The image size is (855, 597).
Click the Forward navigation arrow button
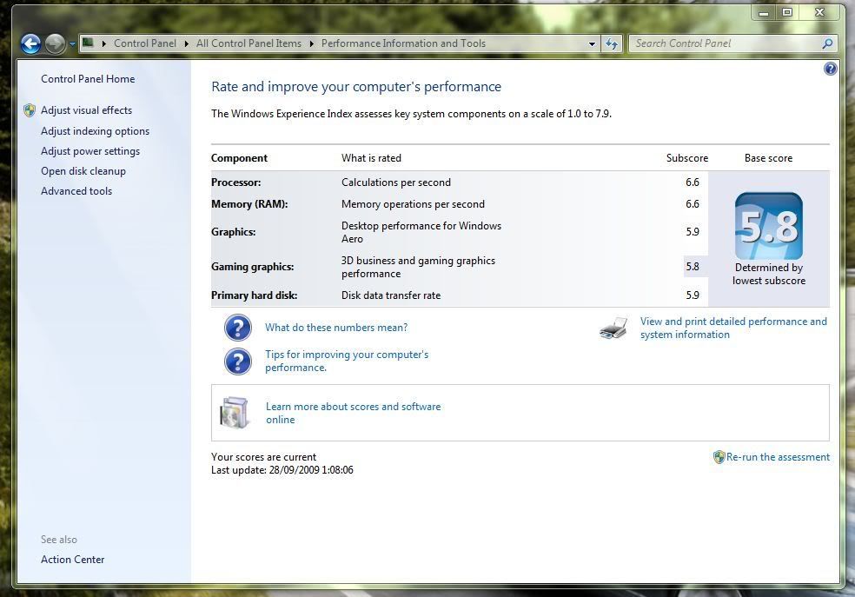point(55,43)
